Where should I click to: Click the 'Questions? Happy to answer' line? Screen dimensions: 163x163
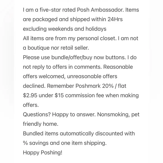81,115
